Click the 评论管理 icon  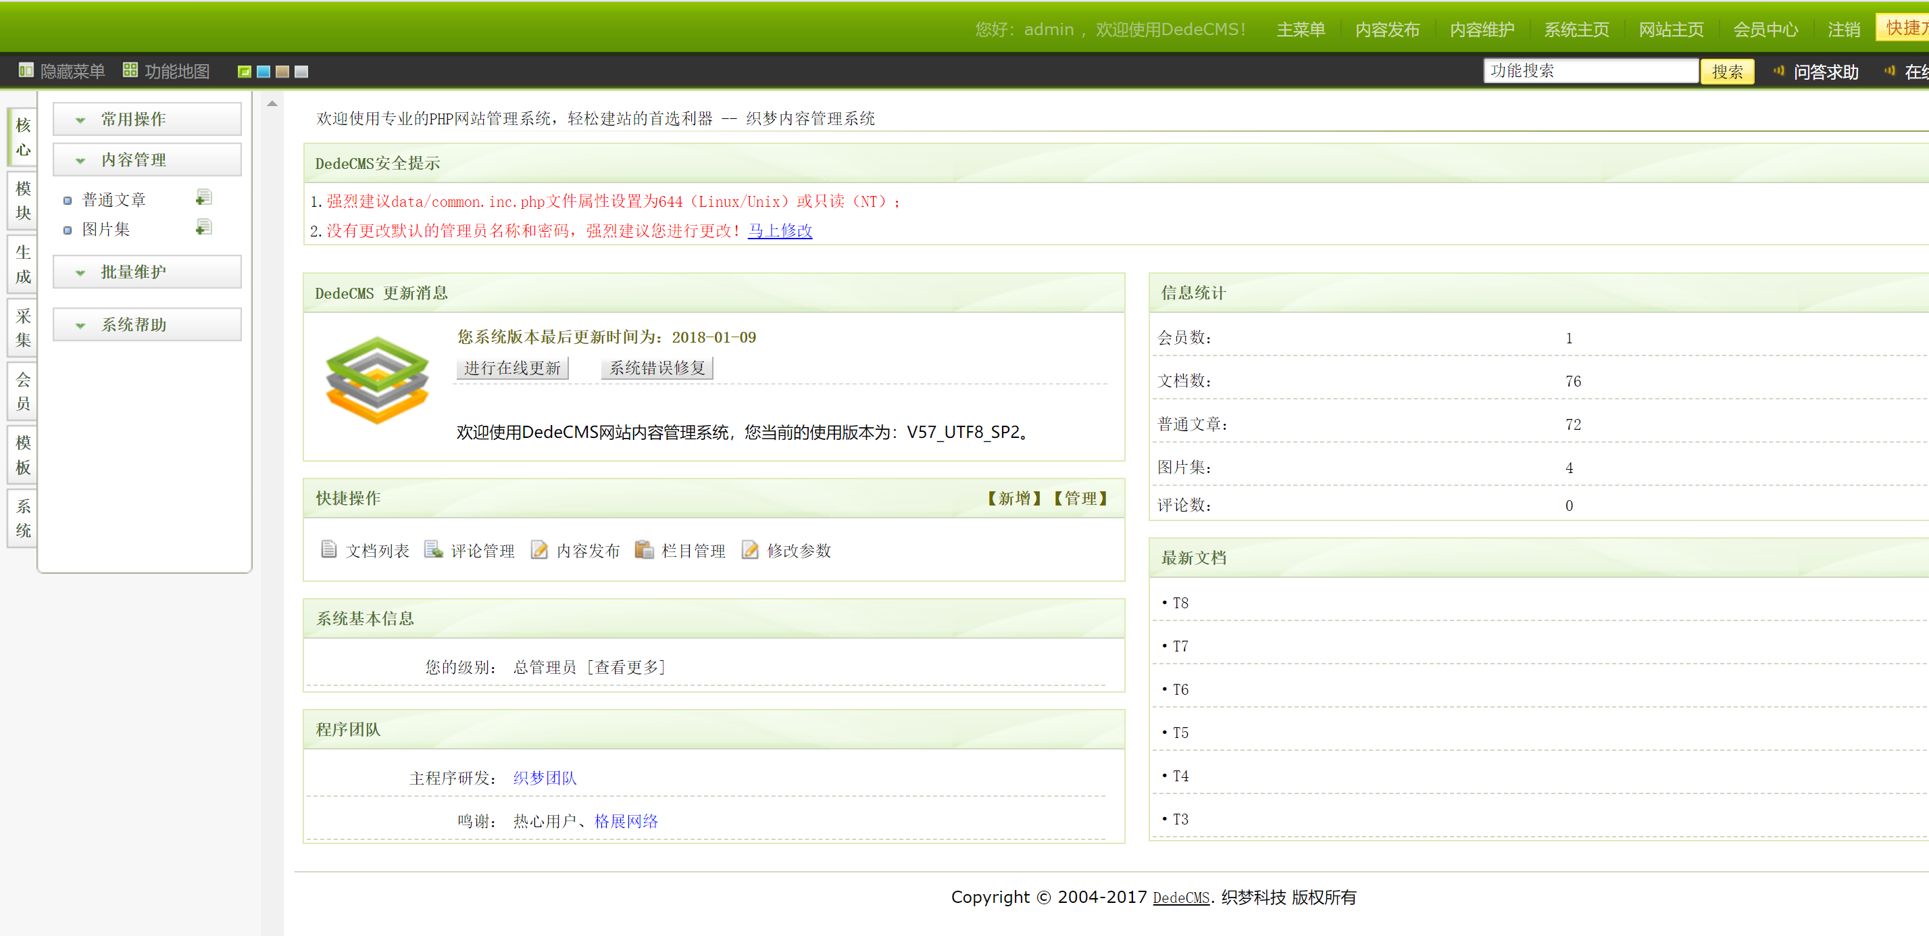point(434,549)
